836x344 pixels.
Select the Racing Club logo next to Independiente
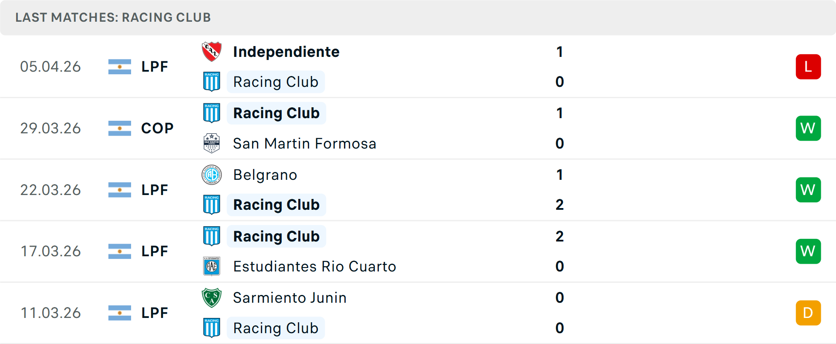click(212, 82)
